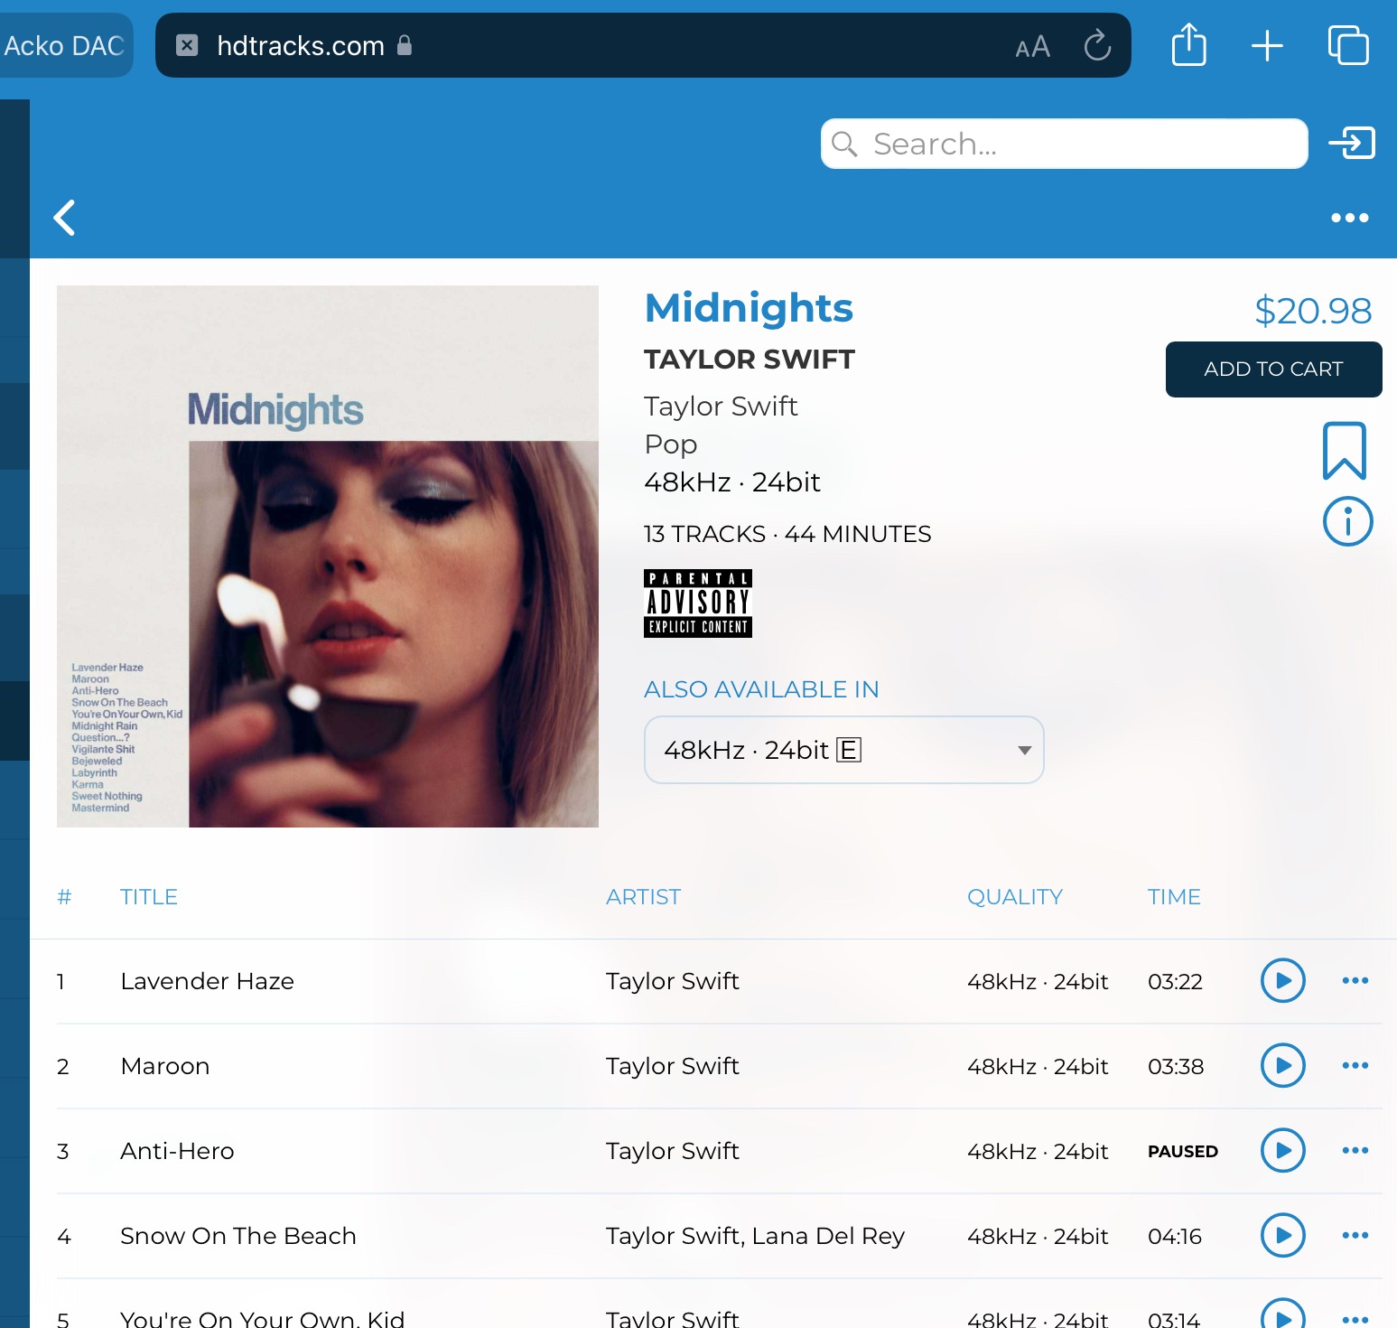
Task: Play Snow On The Beach
Action: point(1282,1235)
